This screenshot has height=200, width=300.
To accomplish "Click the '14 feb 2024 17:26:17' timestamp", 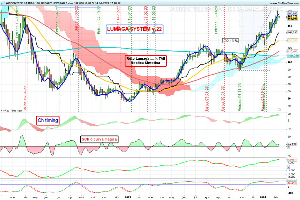I will (x=108, y=3).
